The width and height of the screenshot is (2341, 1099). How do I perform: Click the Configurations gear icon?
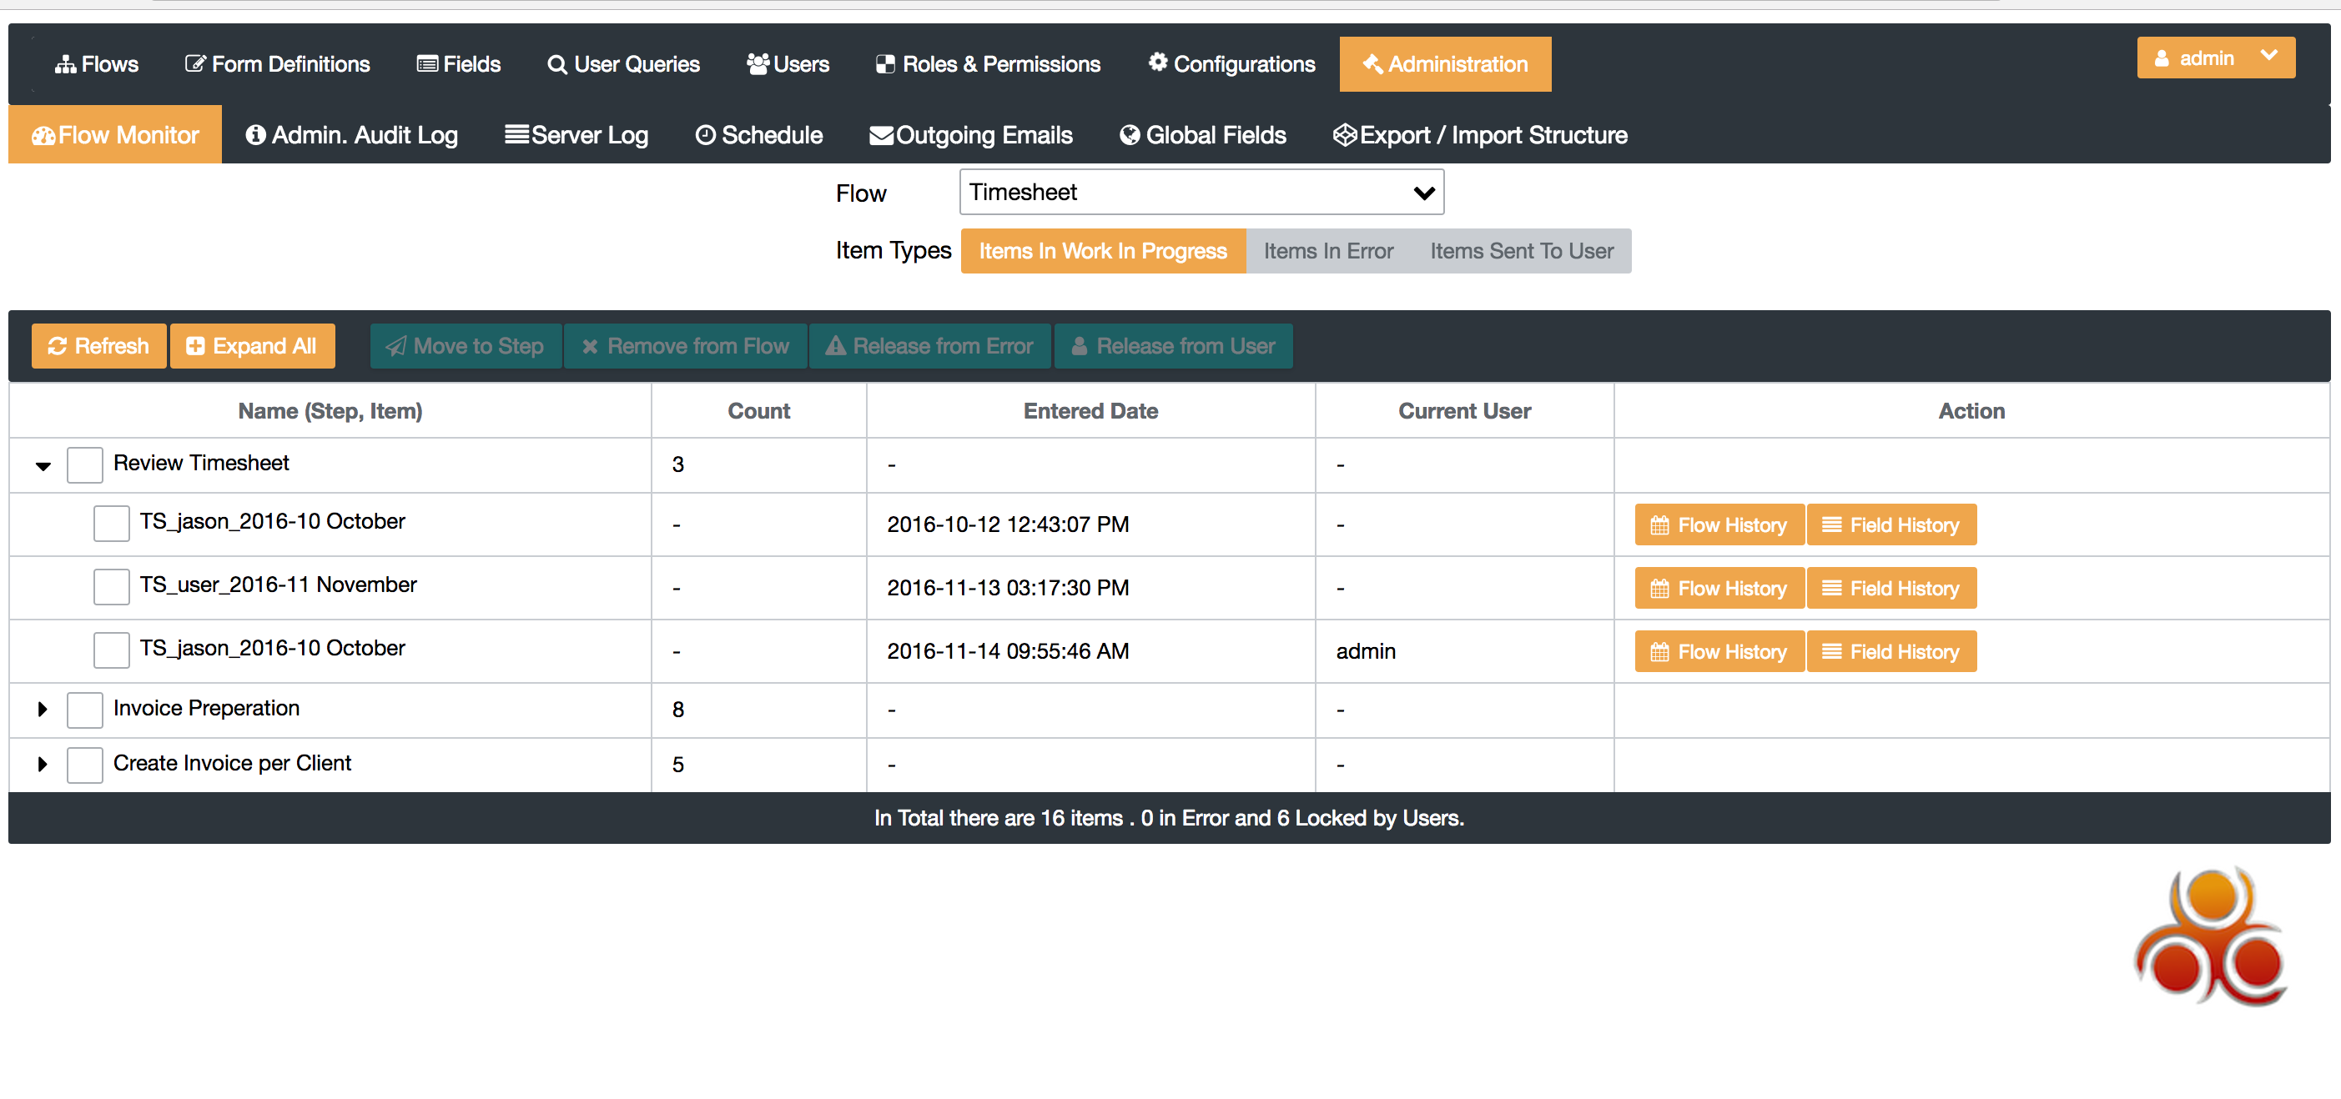coord(1157,63)
